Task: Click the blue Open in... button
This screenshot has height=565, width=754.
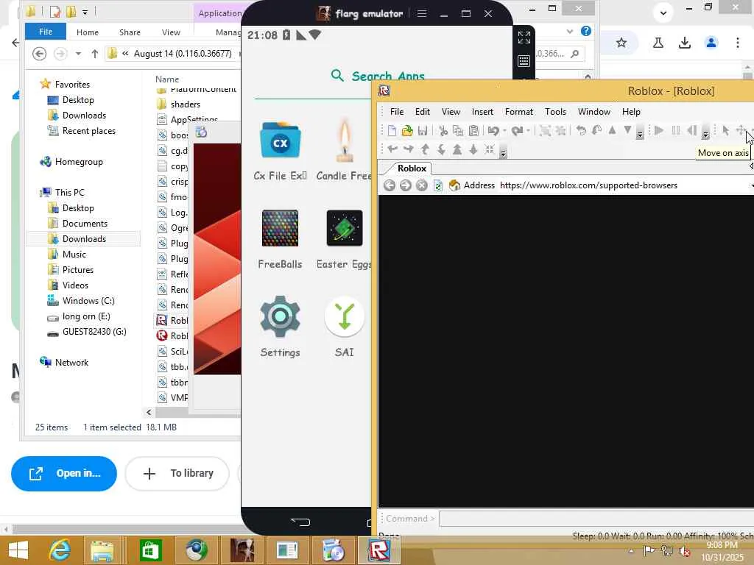Action: (x=64, y=474)
